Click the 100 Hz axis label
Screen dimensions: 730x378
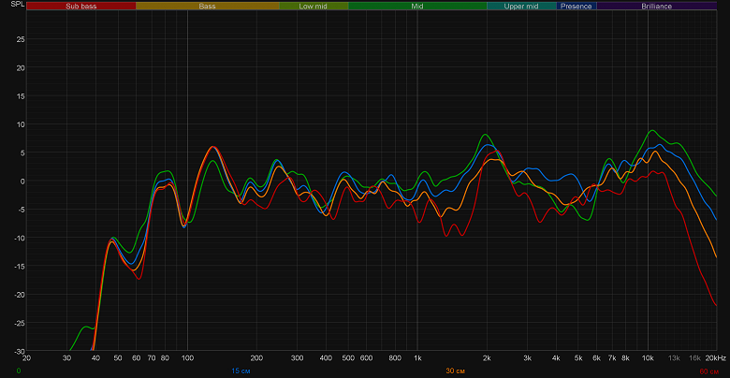point(187,358)
